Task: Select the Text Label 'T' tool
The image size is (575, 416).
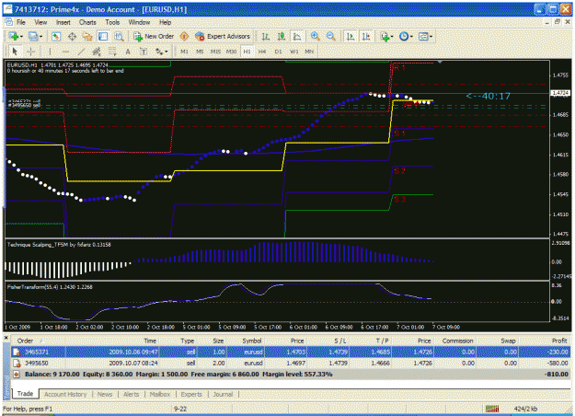Action: point(144,52)
